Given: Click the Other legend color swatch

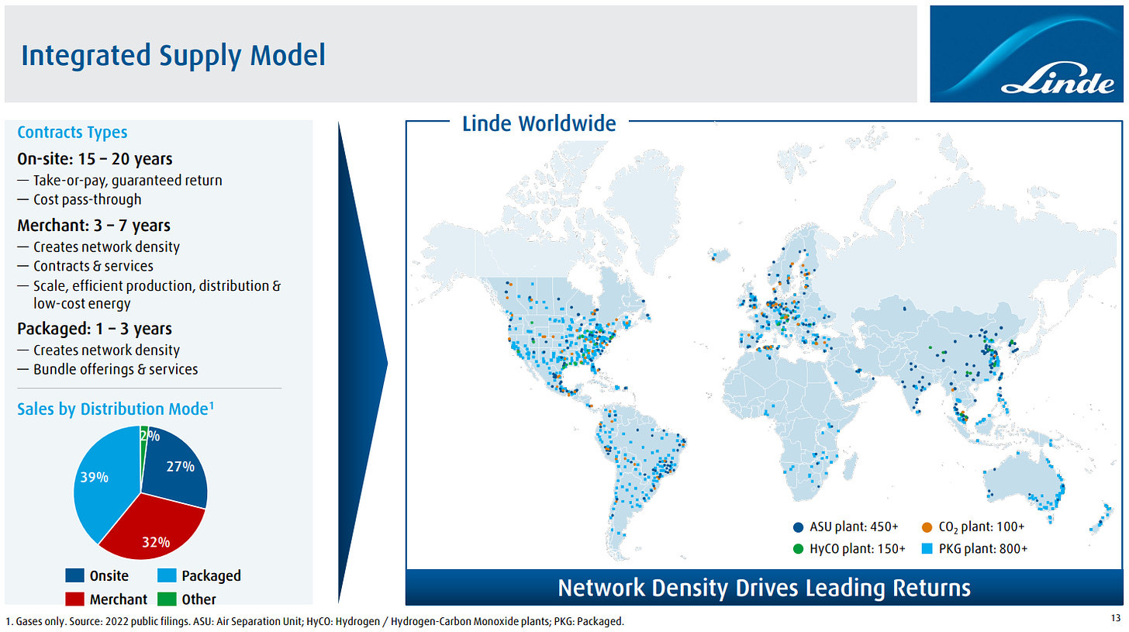Looking at the screenshot, I should click(x=167, y=599).
